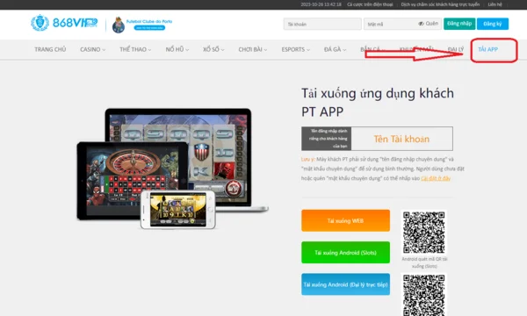Expand the CHƠI BÀI dropdown menu
Viewport: 527px width, 316px height.
(253, 49)
